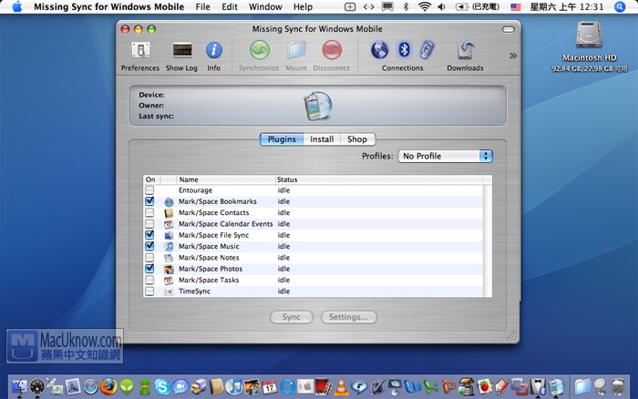Enable the TimeSync plugin checkbox
Image resolution: width=638 pixels, height=399 pixels.
pyautogui.click(x=149, y=292)
